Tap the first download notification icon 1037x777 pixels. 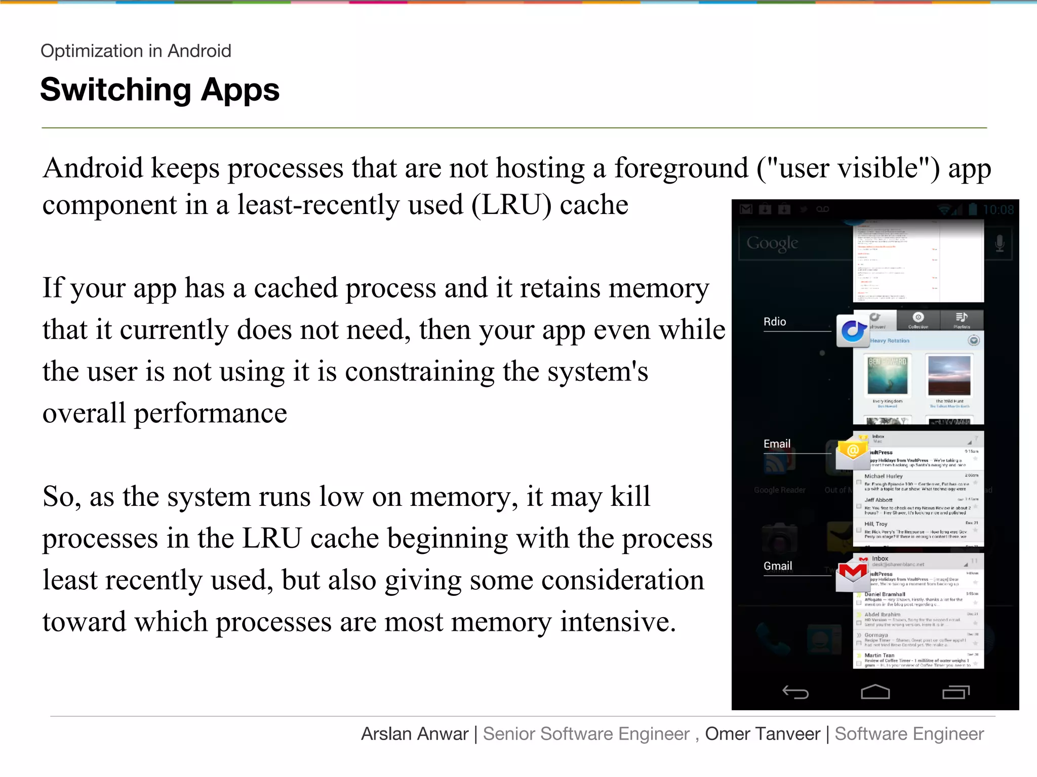click(765, 209)
